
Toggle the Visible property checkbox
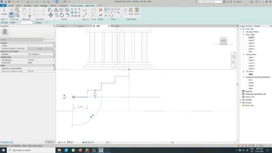28,45
